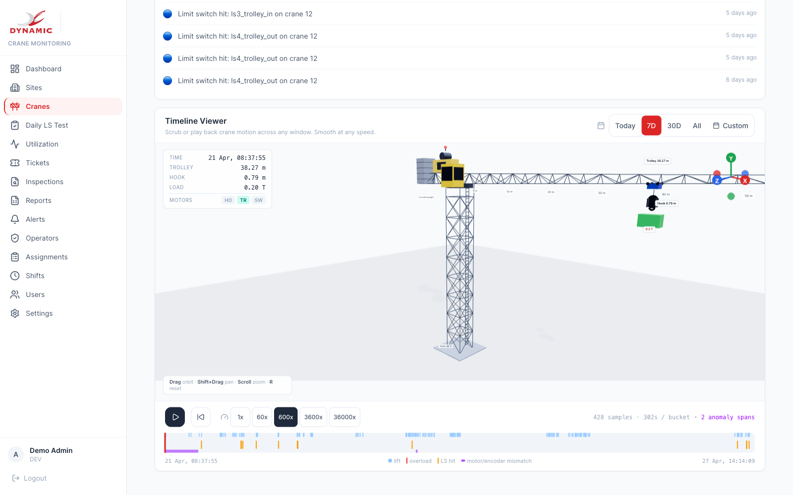Switch time range to 30D
The height and width of the screenshot is (495, 793).
point(674,126)
